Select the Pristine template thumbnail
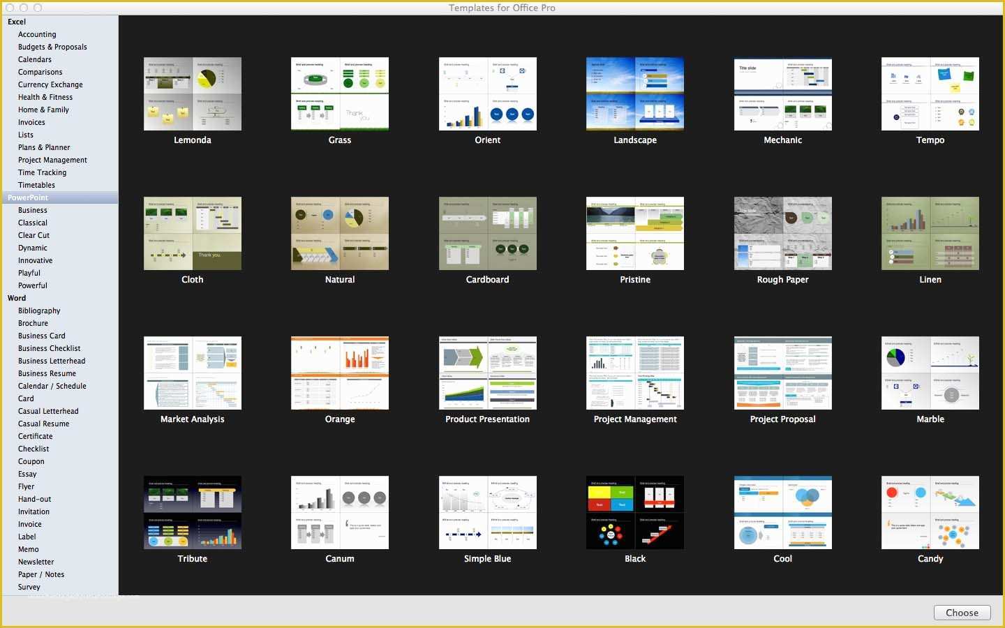The width and height of the screenshot is (1005, 628). click(x=635, y=233)
